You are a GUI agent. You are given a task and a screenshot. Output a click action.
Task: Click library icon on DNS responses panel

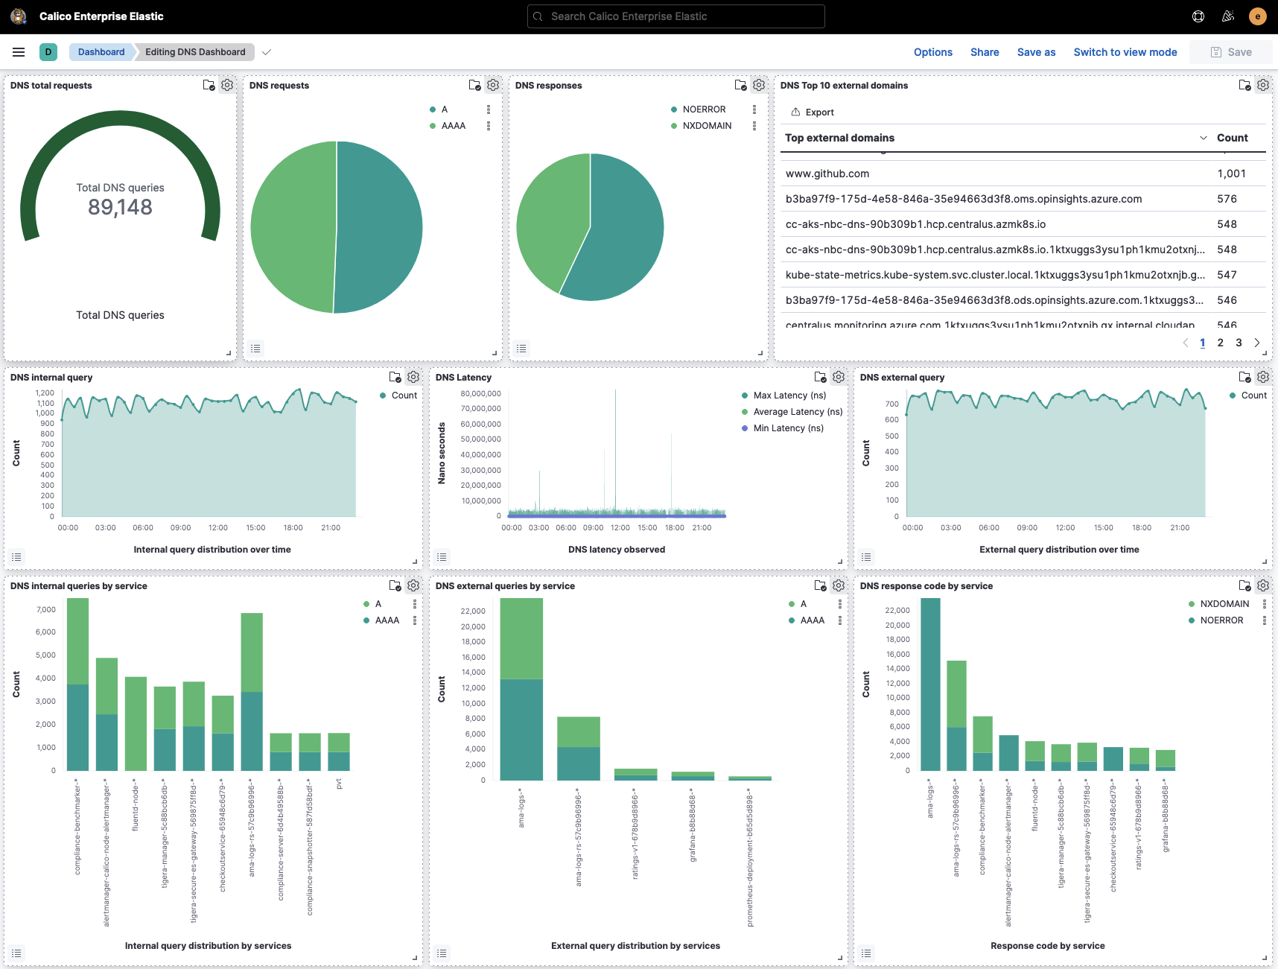(741, 85)
